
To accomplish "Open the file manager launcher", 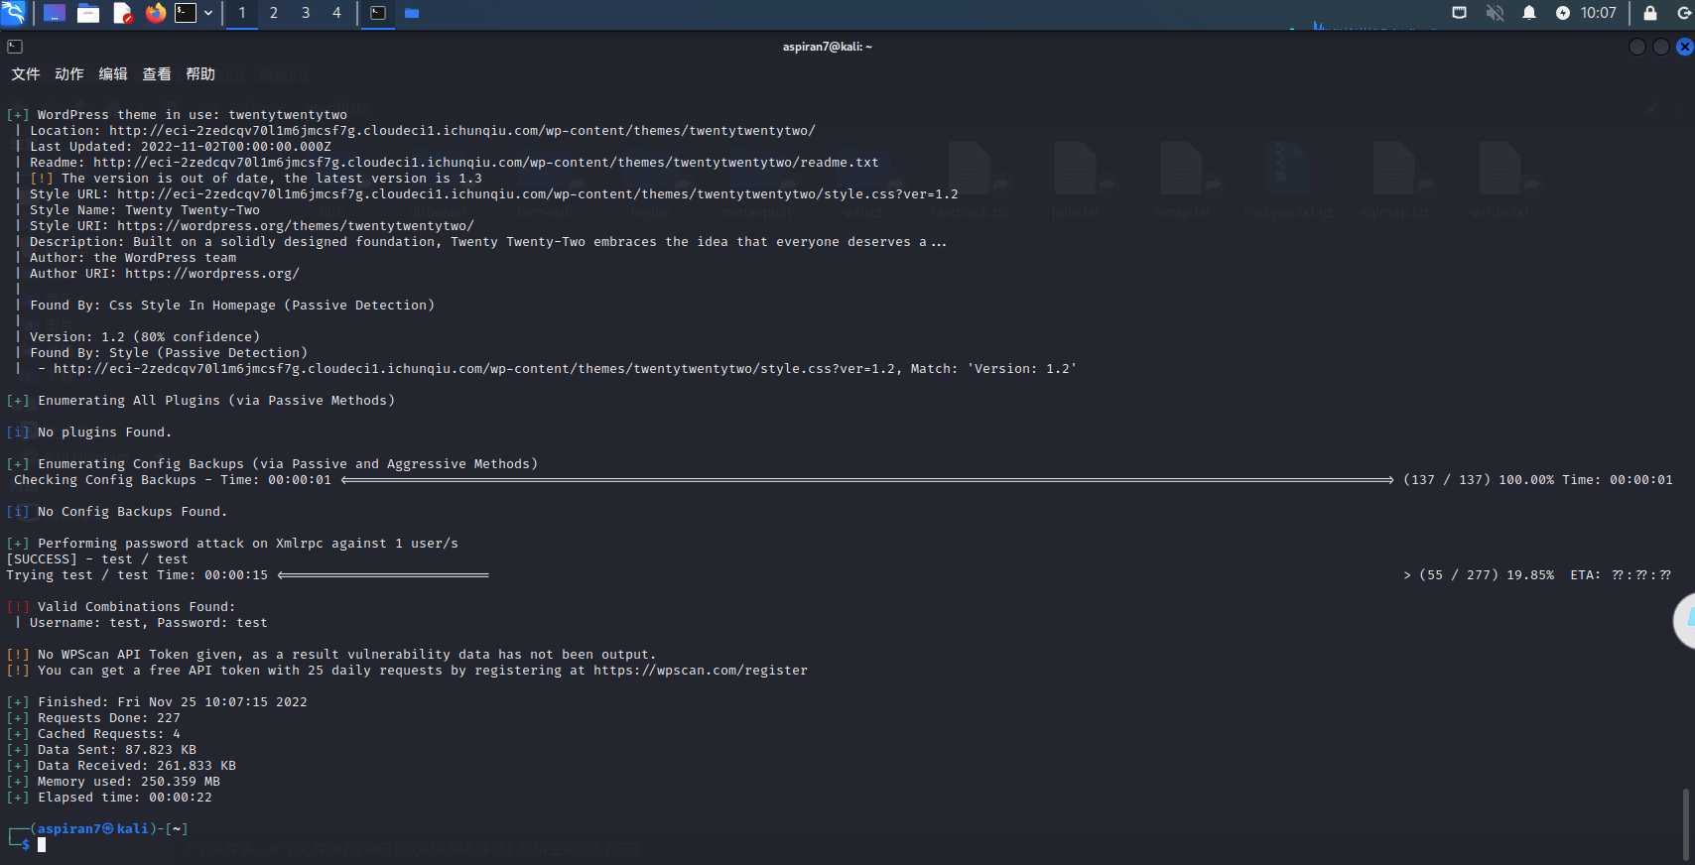I will coord(88,13).
